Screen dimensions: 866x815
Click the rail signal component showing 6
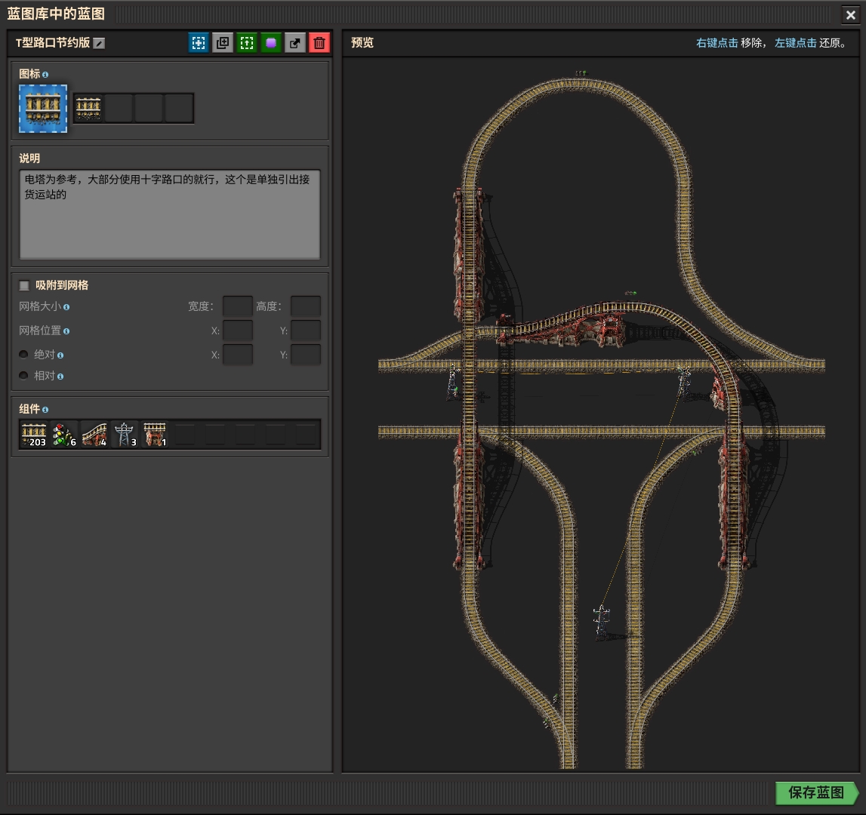(x=64, y=435)
